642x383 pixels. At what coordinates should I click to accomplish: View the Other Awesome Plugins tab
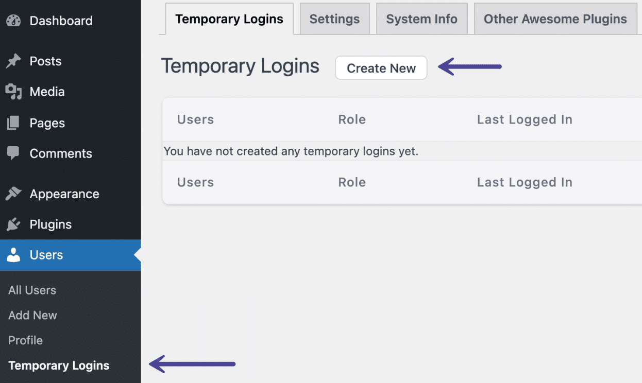[x=555, y=19]
